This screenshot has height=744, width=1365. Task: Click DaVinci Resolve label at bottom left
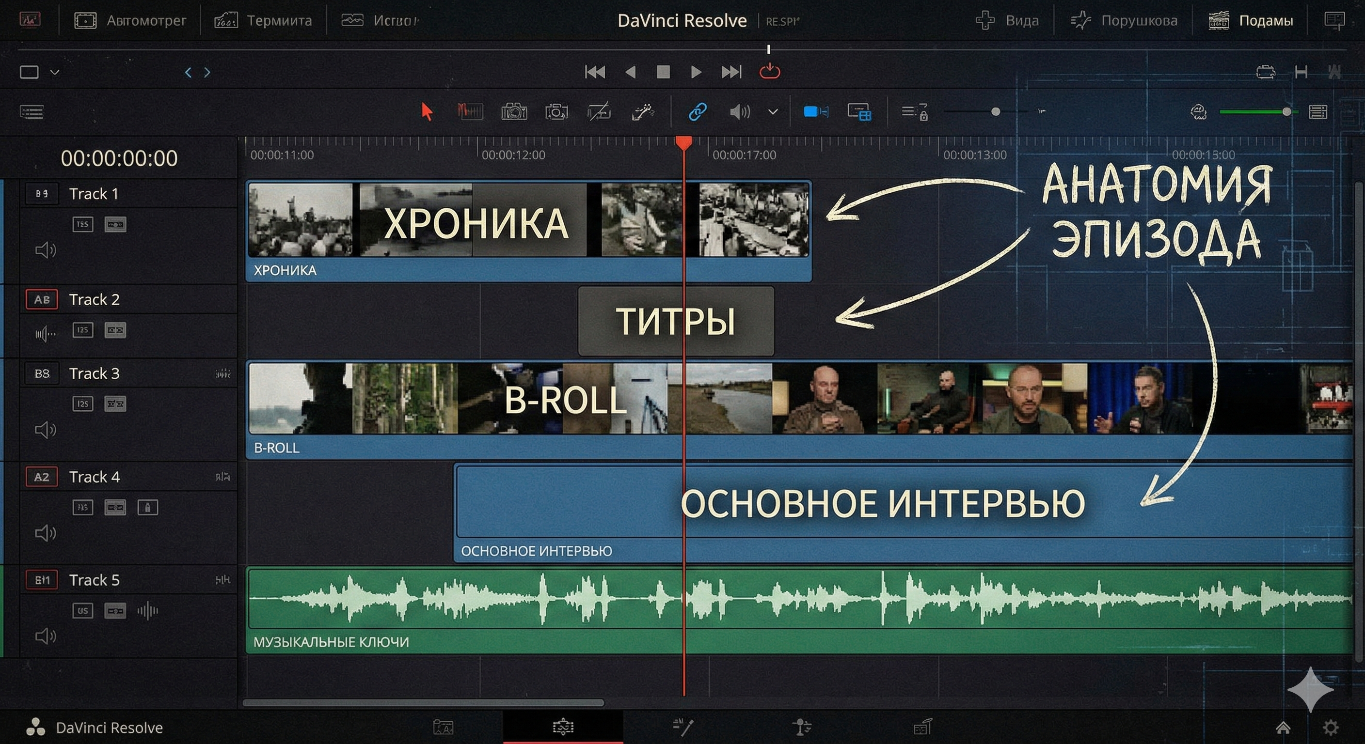coord(110,727)
